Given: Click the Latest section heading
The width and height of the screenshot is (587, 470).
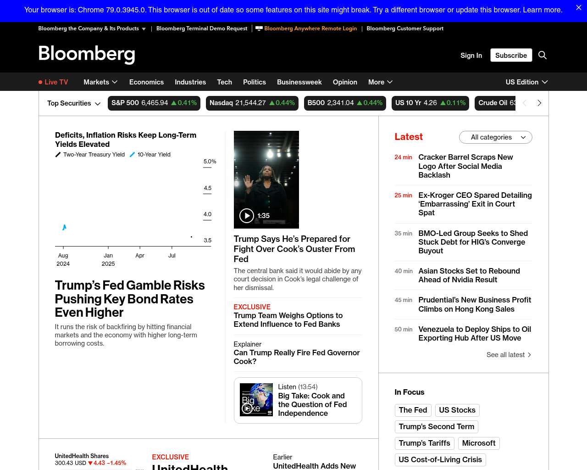Looking at the screenshot, I should [409, 137].
